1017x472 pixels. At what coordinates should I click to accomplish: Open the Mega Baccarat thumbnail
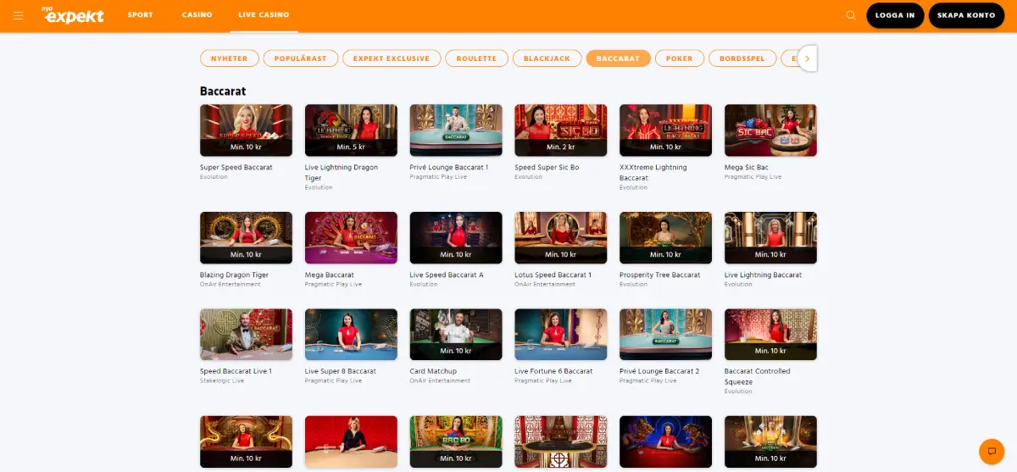[x=351, y=238]
